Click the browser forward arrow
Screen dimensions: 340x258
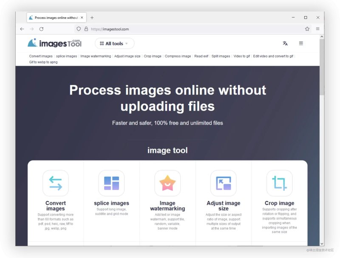coord(31,29)
